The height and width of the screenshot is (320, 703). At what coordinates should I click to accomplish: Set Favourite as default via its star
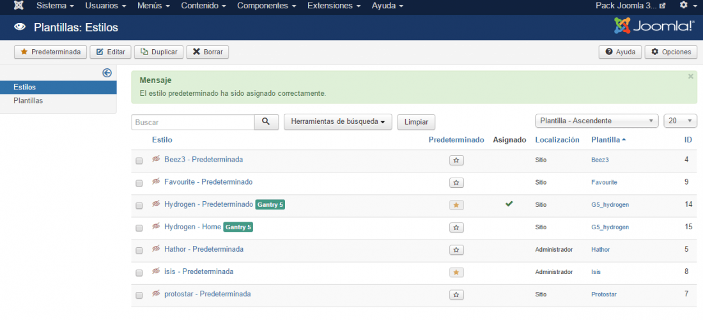coord(456,183)
